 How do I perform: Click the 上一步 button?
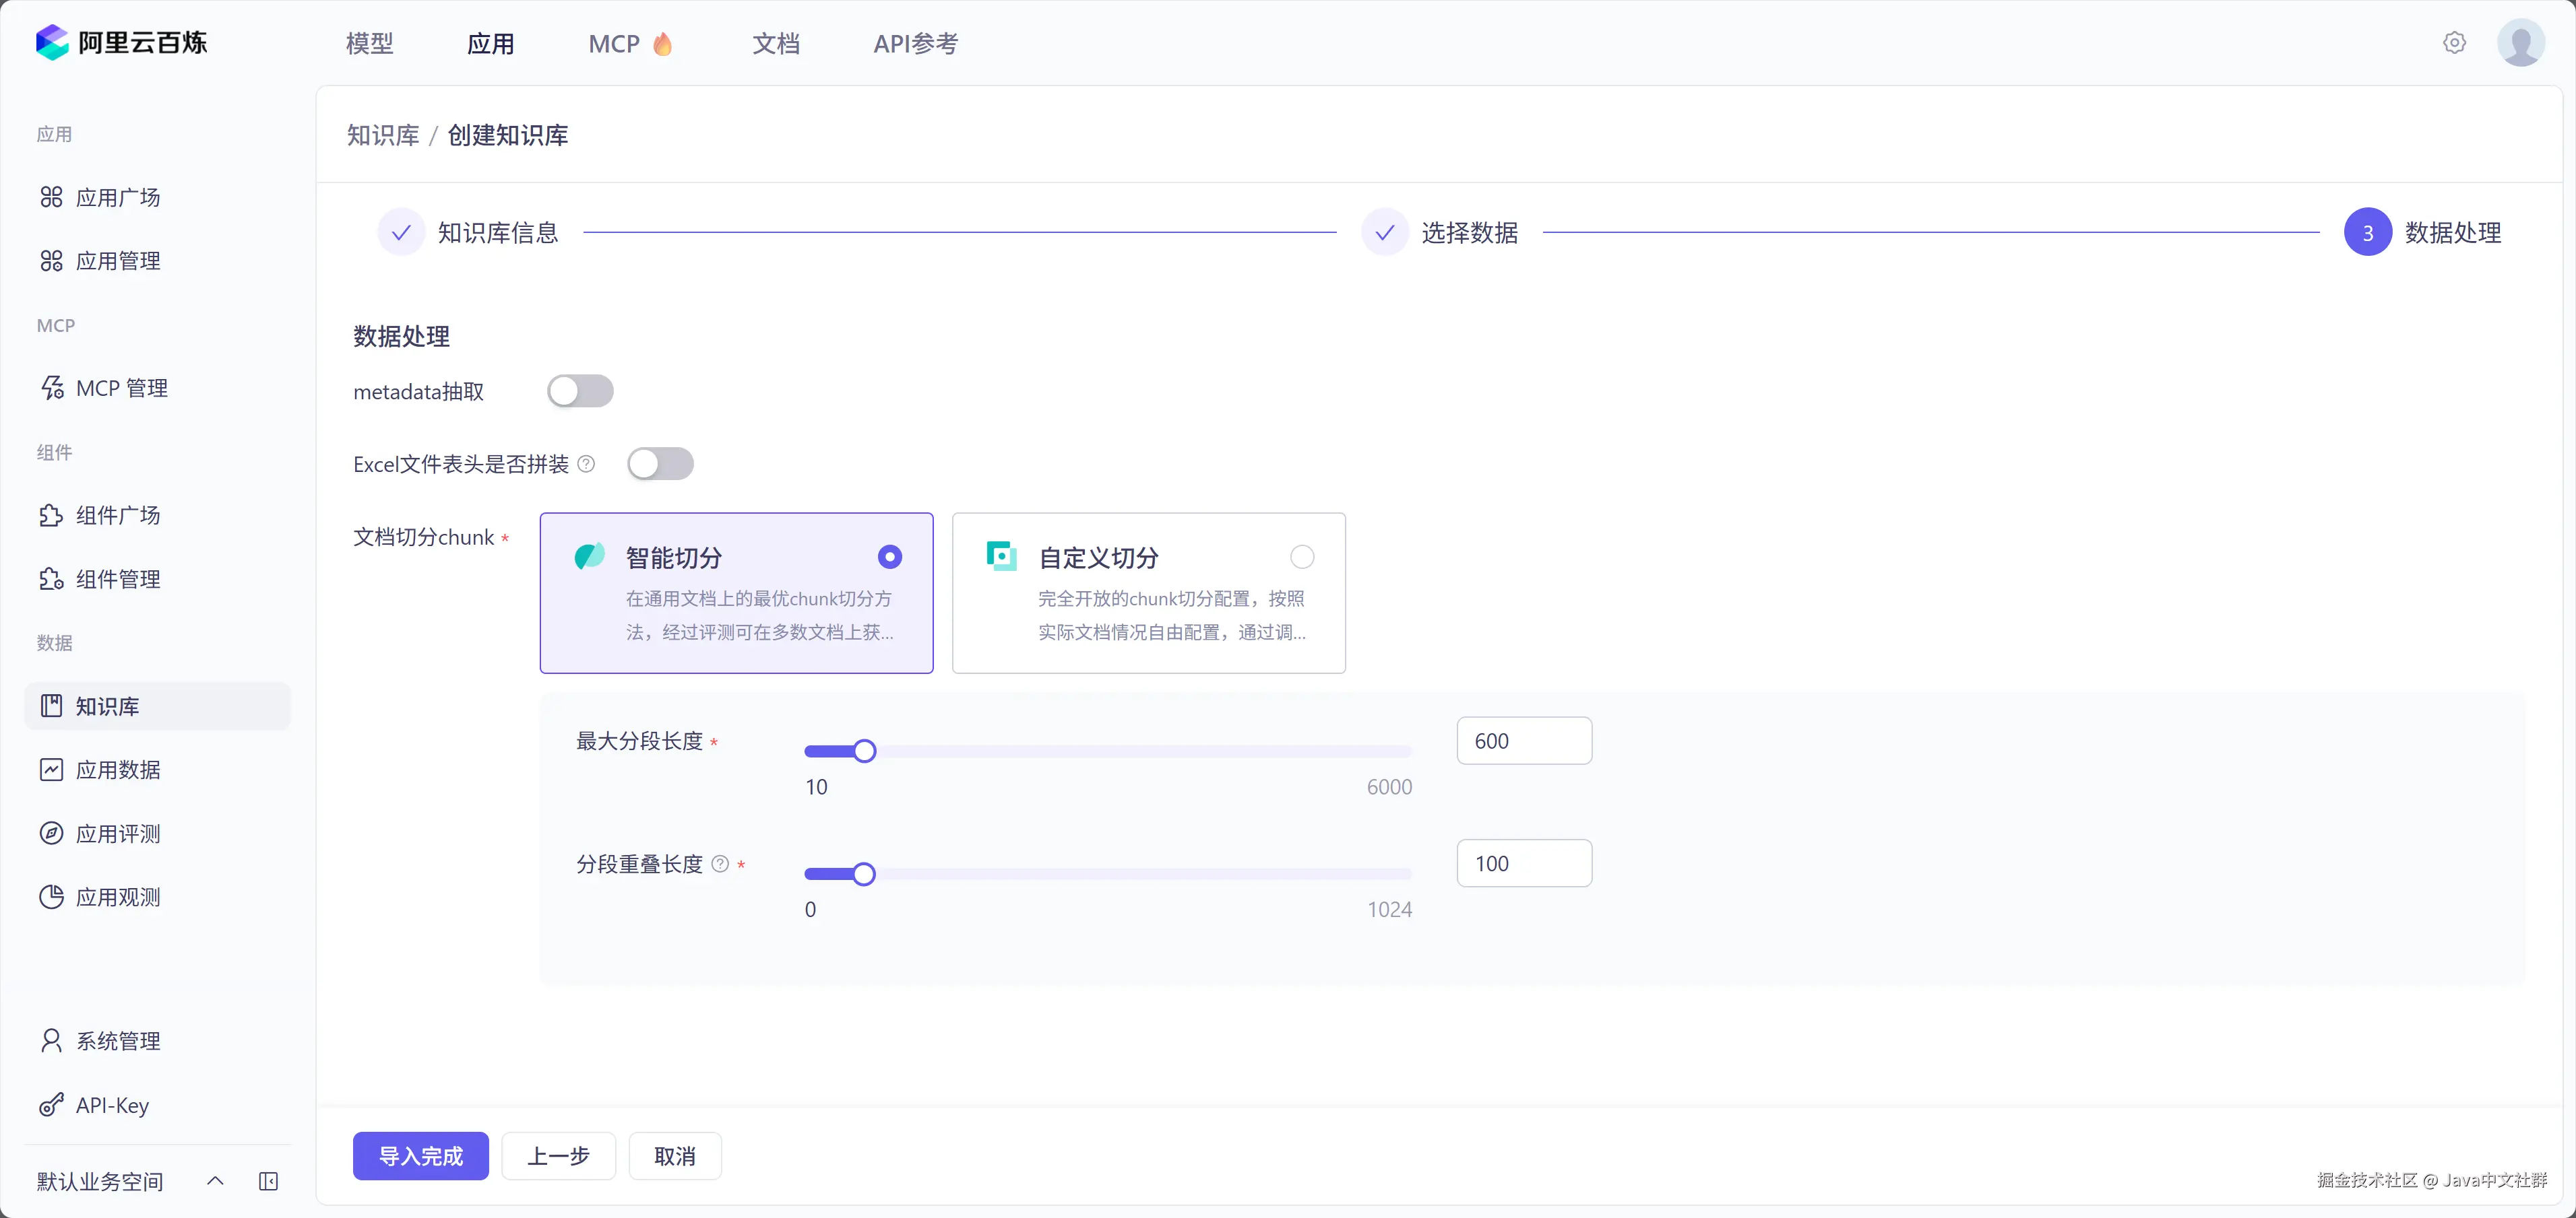[x=558, y=1156]
